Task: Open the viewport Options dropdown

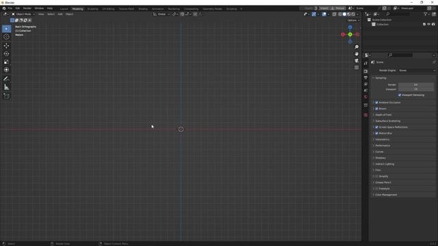Action: (x=353, y=20)
